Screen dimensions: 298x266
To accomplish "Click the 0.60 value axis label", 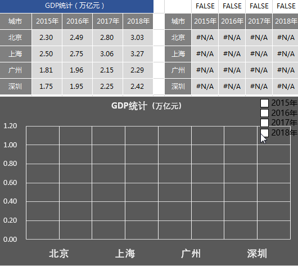I will point(10,183).
